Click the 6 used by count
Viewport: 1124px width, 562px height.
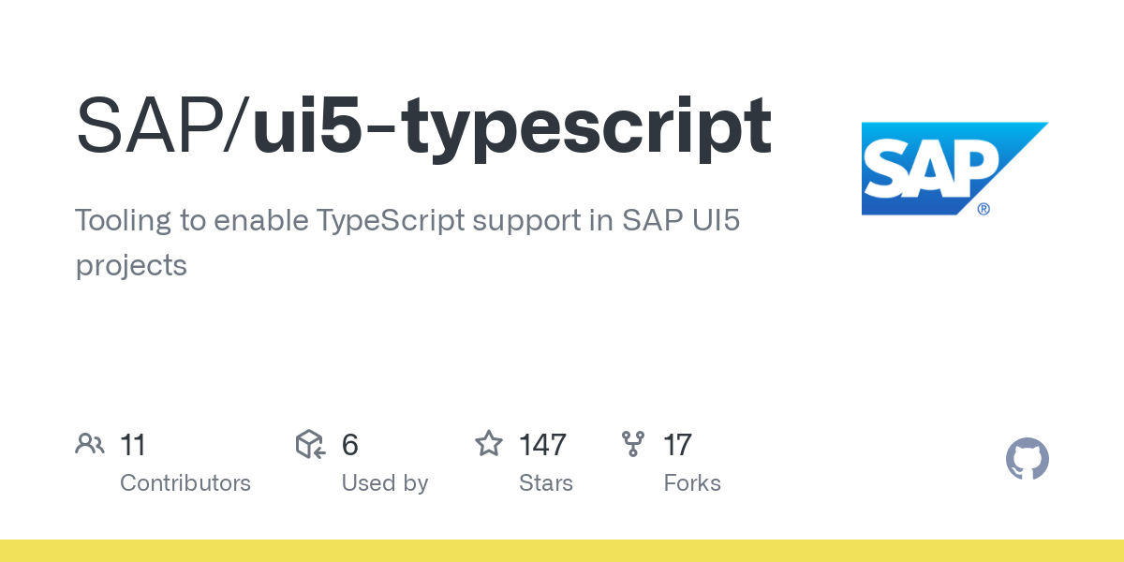point(350,444)
